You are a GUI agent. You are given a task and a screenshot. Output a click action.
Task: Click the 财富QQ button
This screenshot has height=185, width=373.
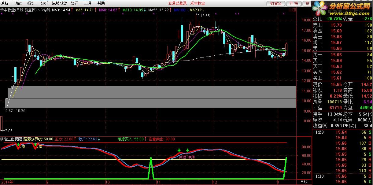coord(276,4)
